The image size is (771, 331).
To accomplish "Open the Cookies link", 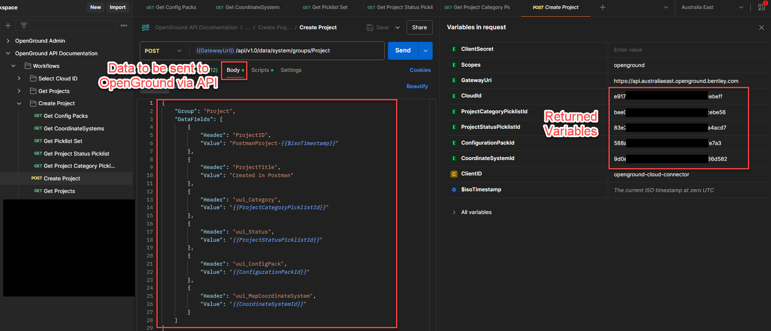I will (x=420, y=70).
